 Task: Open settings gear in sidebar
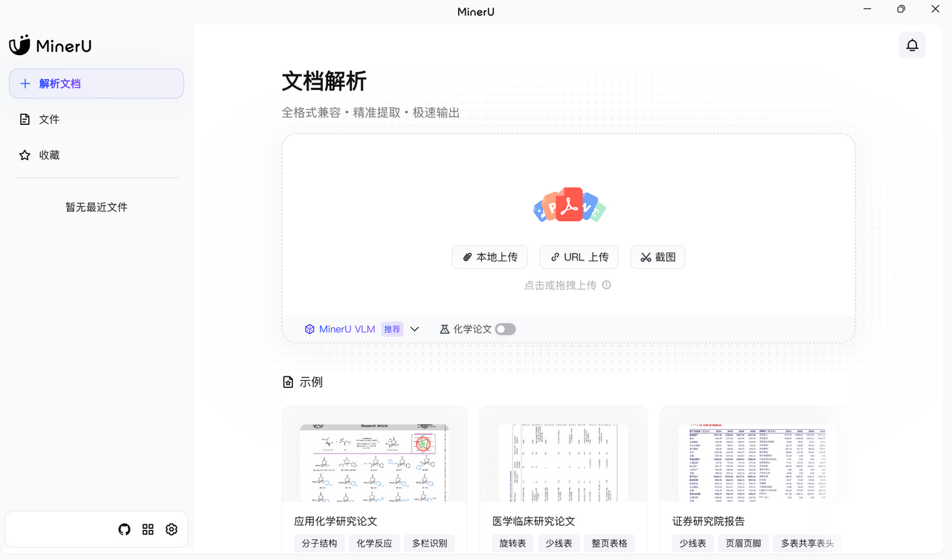pyautogui.click(x=172, y=530)
